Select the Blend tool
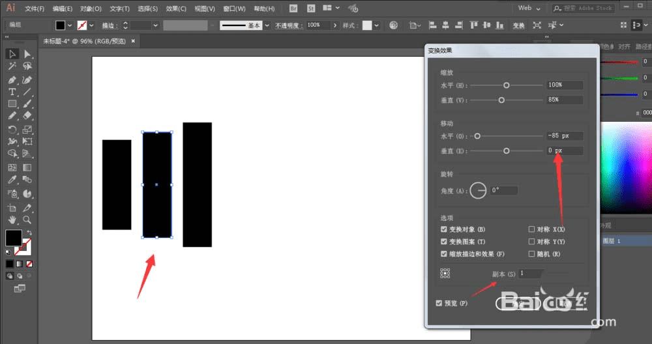 tap(27, 179)
